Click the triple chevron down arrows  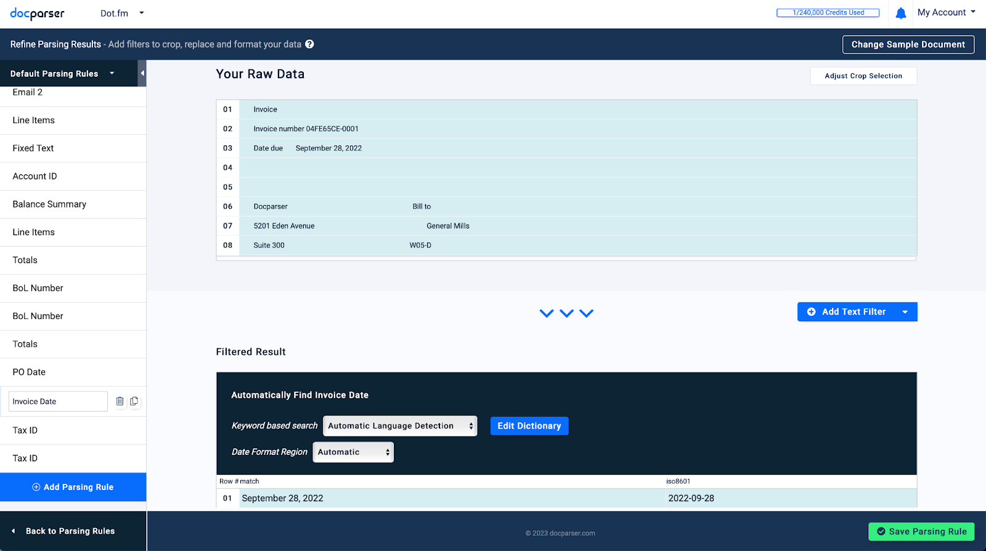pyautogui.click(x=566, y=313)
